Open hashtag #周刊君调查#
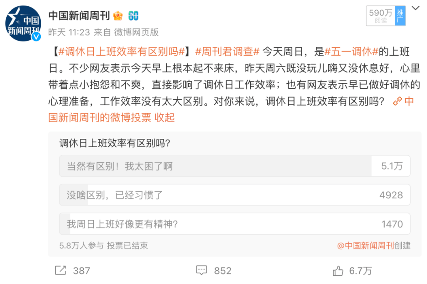The width and height of the screenshot is (427, 284). click(227, 51)
